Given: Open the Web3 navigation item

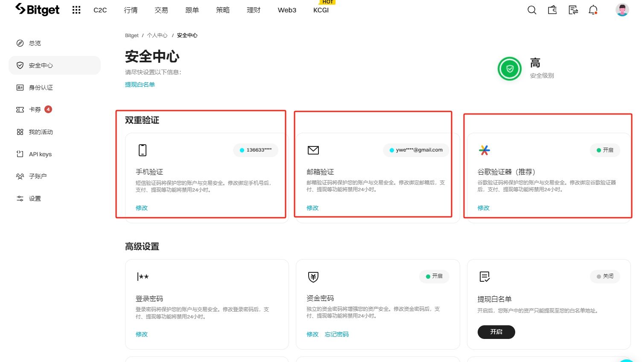Looking at the screenshot, I should (286, 10).
